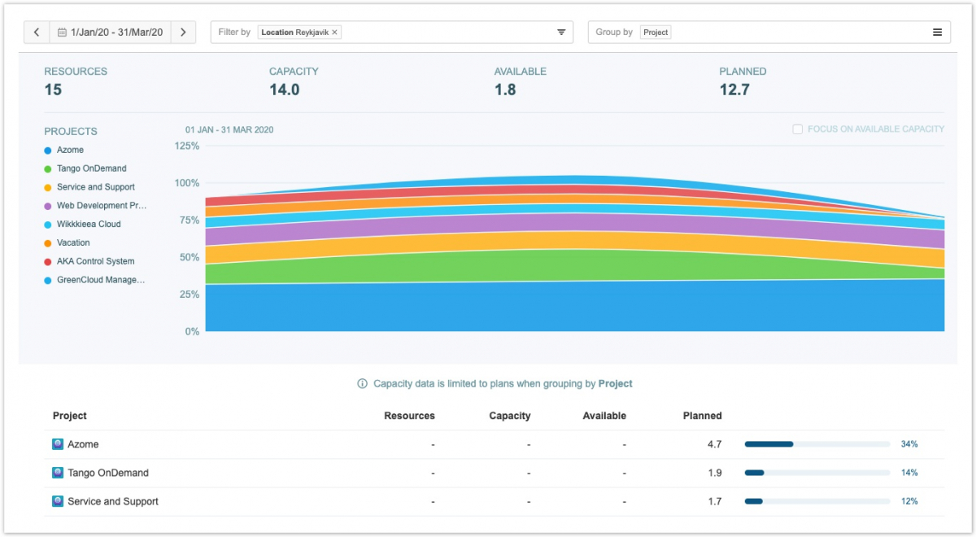Toggle Azome series in the chart legend
The image size is (976, 537).
(70, 151)
